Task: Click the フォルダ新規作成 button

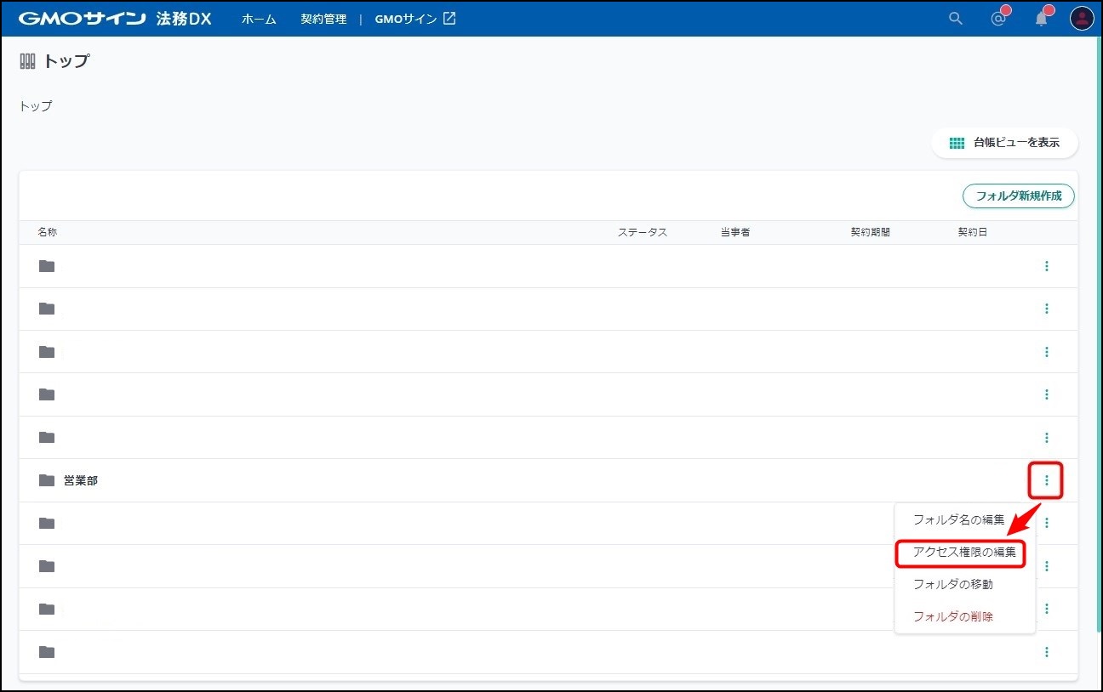Action: [1018, 196]
